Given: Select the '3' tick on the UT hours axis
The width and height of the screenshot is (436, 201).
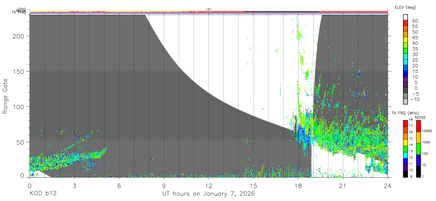Looking at the screenshot, I should click(74, 186).
